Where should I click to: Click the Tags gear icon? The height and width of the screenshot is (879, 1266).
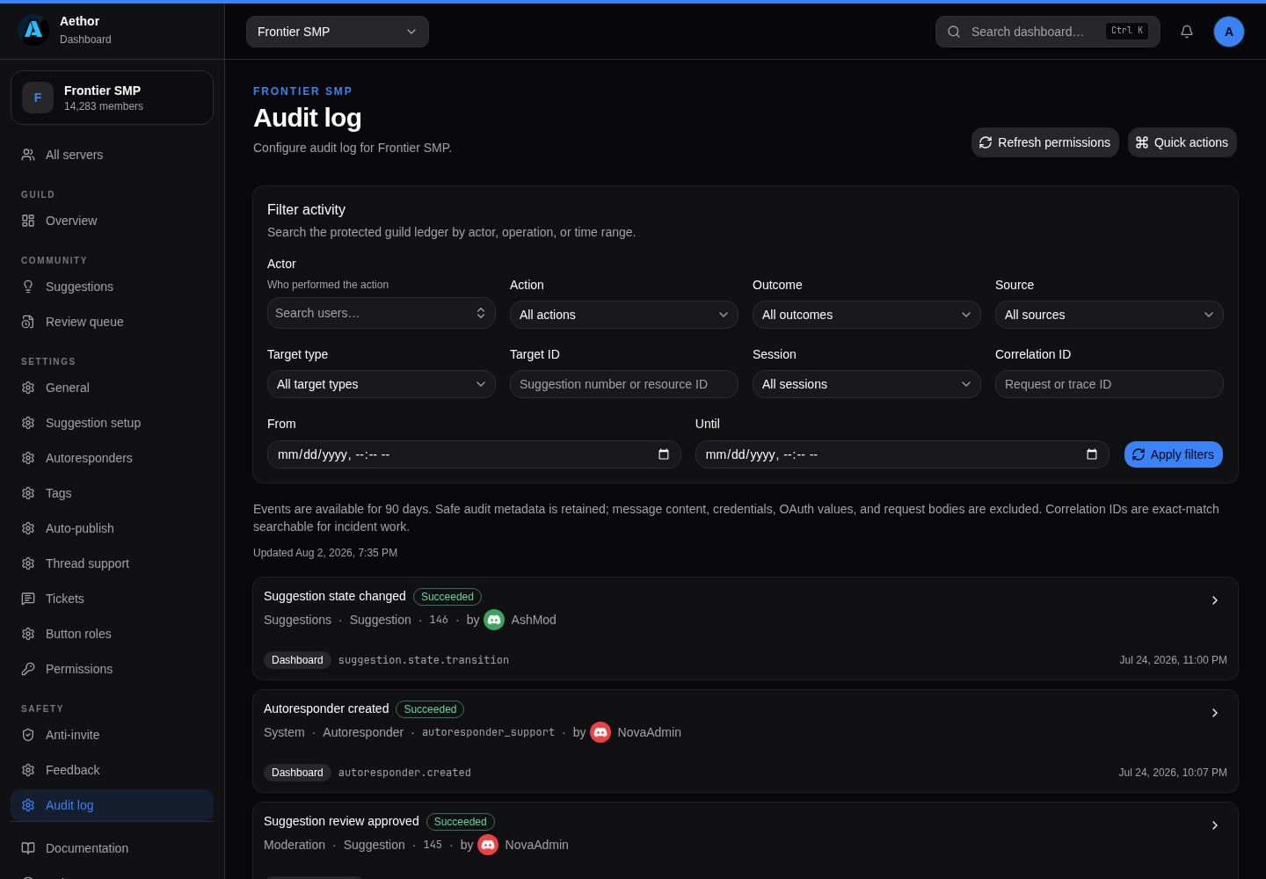28,493
